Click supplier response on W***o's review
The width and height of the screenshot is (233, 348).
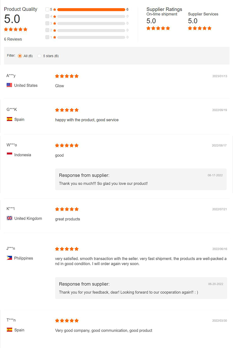coord(103,183)
